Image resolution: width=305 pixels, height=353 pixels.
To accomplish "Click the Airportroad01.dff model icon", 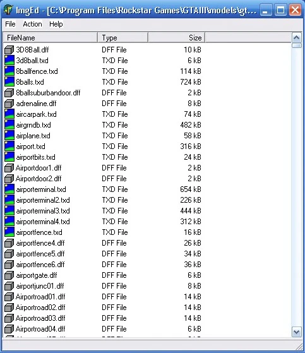I will click(9, 297).
